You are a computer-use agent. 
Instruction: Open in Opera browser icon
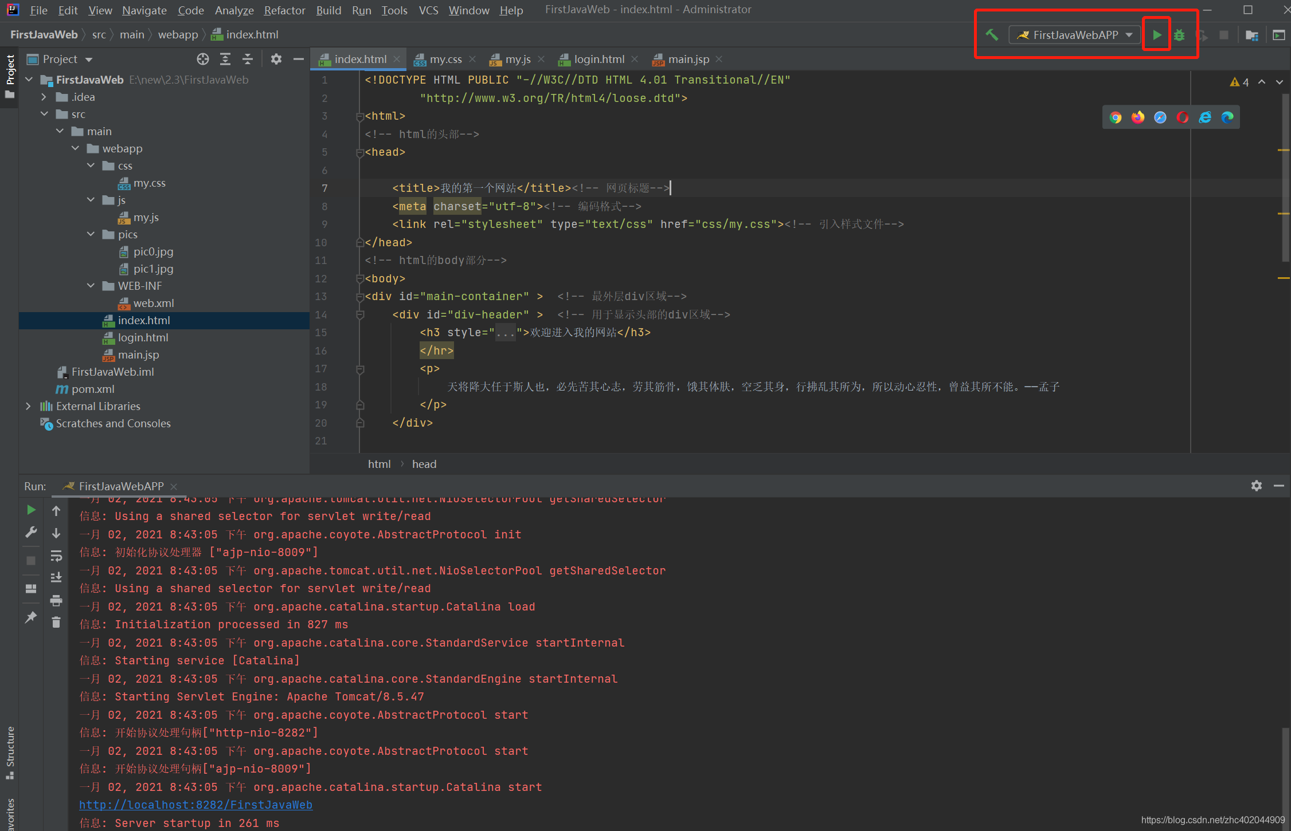(x=1183, y=117)
